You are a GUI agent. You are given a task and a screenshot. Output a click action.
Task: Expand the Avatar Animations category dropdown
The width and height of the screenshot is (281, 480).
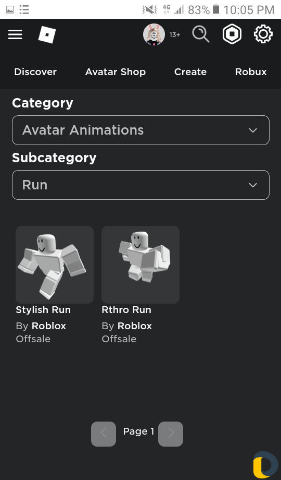(141, 130)
